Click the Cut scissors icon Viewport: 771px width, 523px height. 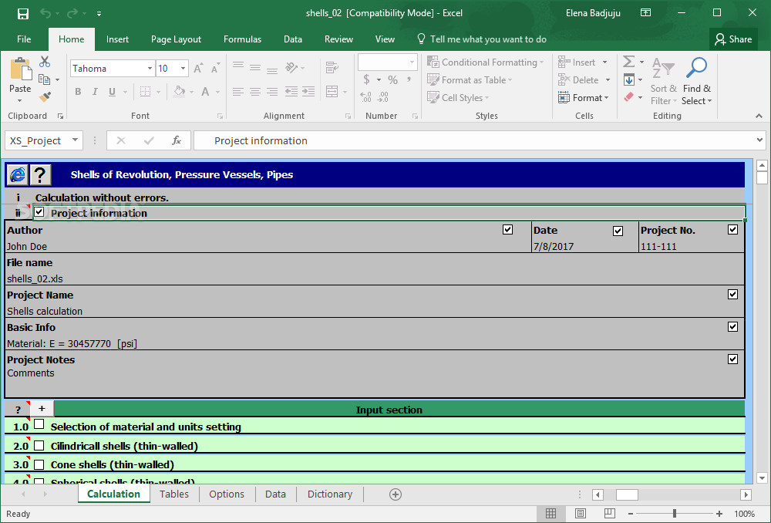(45, 62)
